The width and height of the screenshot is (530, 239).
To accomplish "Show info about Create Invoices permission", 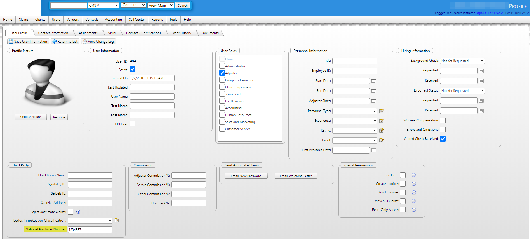I will point(414,184).
